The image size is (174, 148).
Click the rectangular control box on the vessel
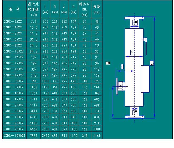(145, 79)
